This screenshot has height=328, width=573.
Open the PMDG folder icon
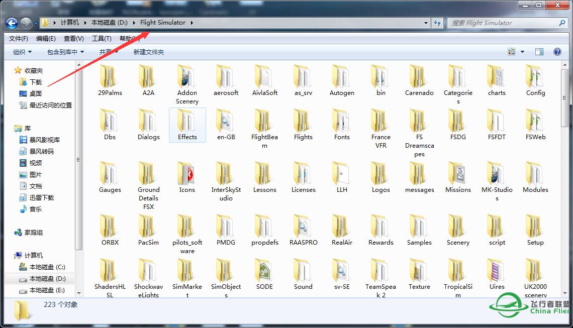[226, 226]
